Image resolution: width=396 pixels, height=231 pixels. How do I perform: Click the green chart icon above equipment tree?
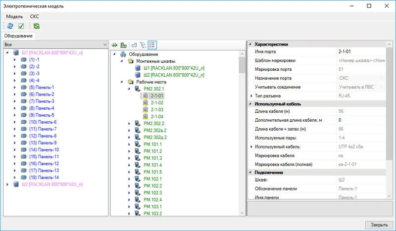(124, 45)
